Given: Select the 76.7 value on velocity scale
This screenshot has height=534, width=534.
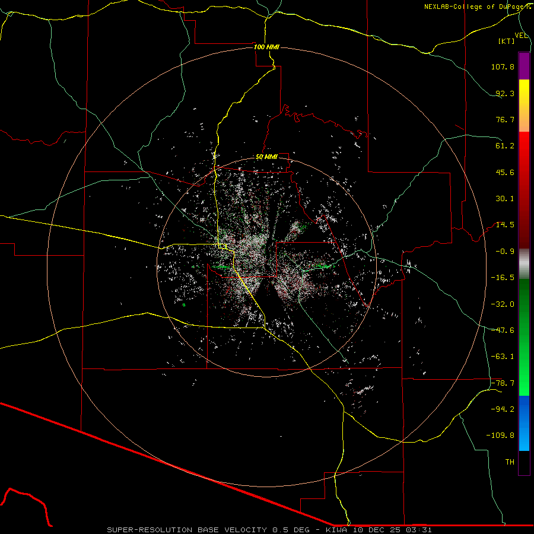Looking at the screenshot, I should (x=505, y=119).
